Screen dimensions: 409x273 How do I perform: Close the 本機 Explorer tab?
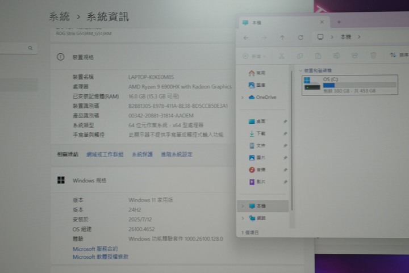tap(322, 22)
